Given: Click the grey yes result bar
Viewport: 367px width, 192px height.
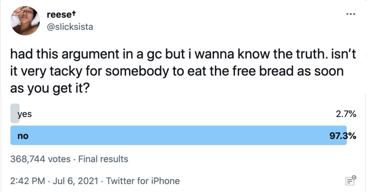Looking at the screenshot, I should [15, 113].
